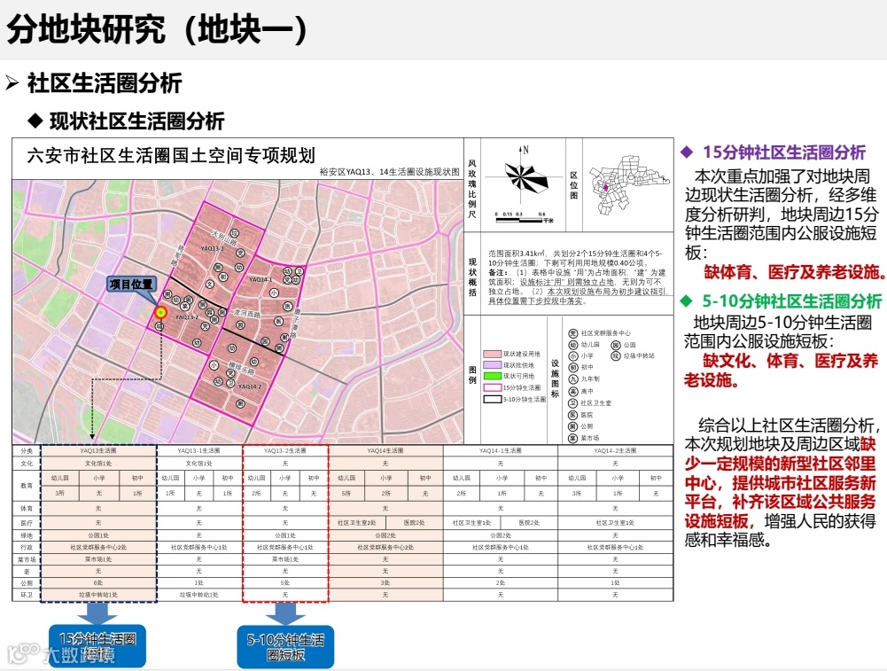Click the 6处 cell in YAQ13 column
The height and width of the screenshot is (671, 887).
tap(98, 582)
